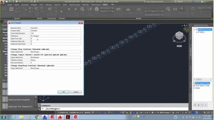Image resolution: width=214 pixels, height=120 pixels.
Task: Close the command line with X icon
Action: (39, 106)
